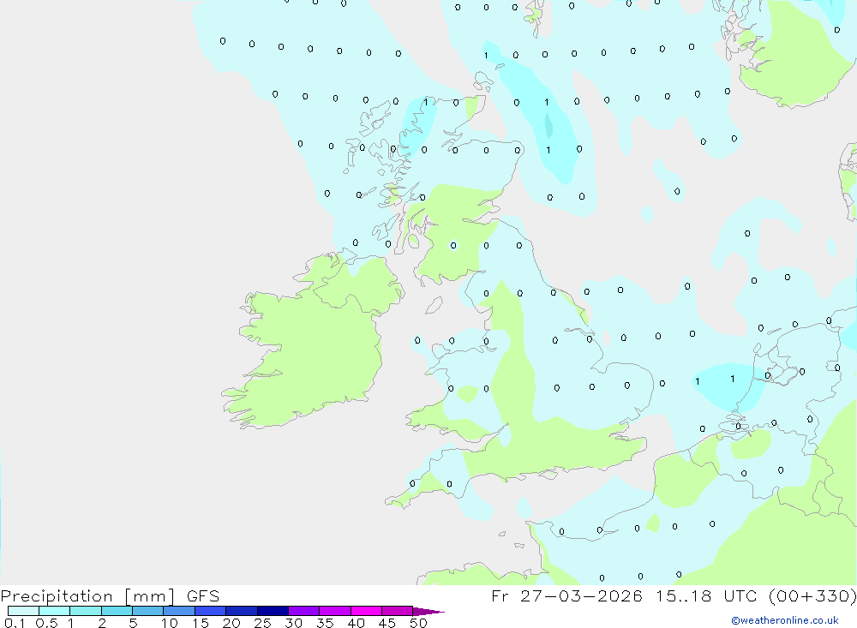
Task: Click the 30–35 mm violet legend swatch
Action: (304, 611)
